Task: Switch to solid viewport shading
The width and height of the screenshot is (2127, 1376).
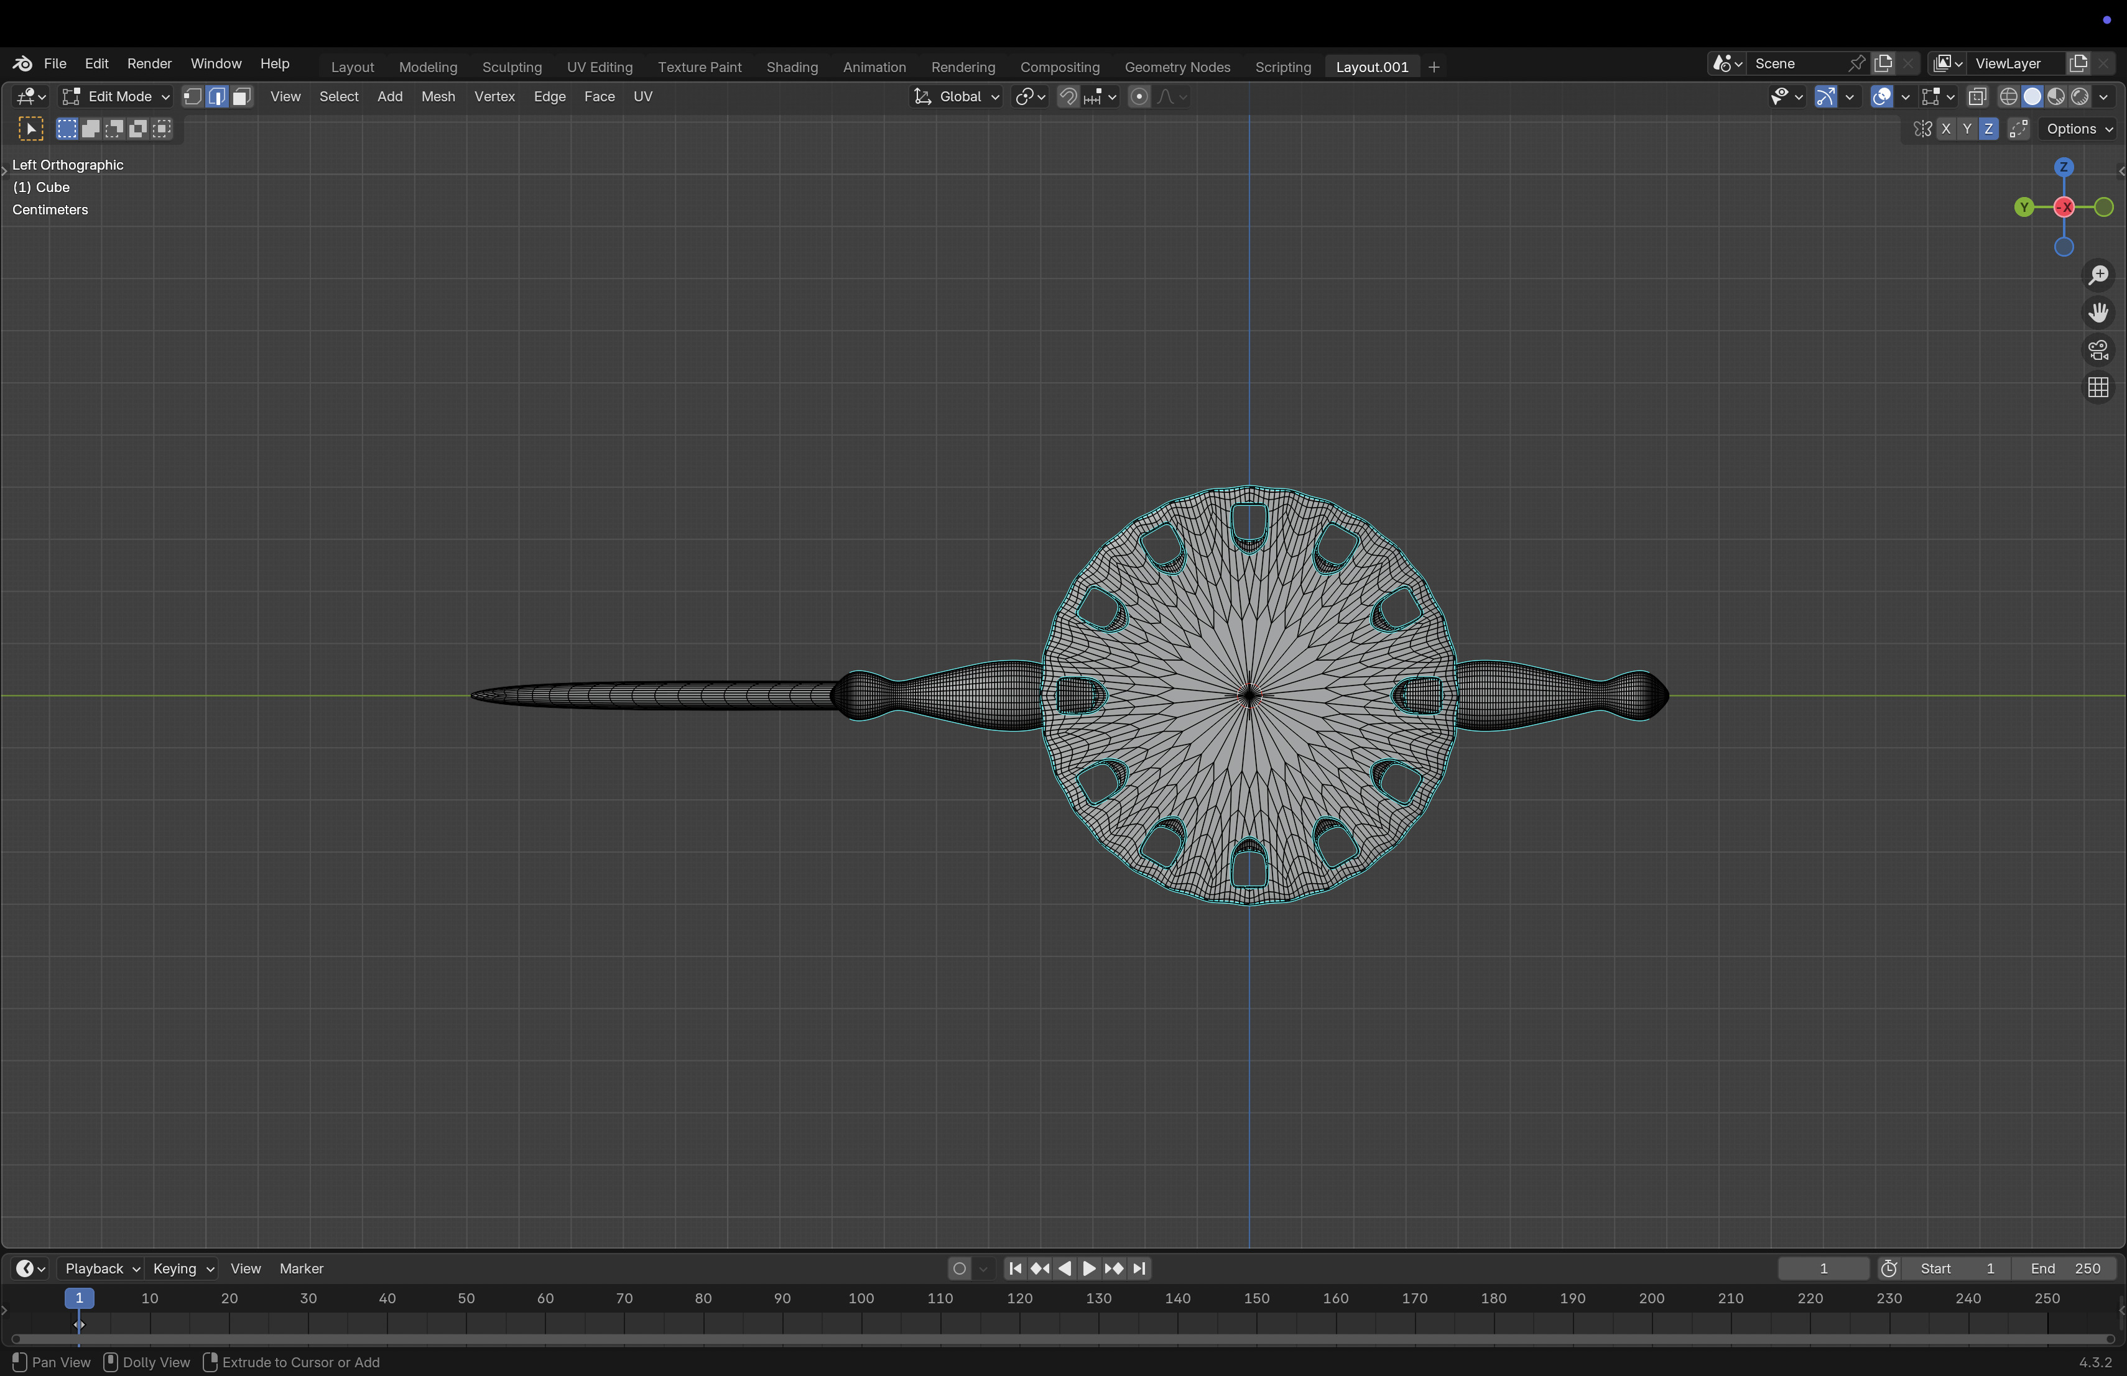Action: coord(2032,96)
